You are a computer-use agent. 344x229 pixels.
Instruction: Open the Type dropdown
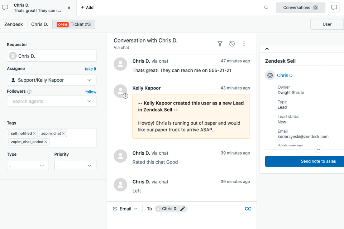[x=28, y=166]
